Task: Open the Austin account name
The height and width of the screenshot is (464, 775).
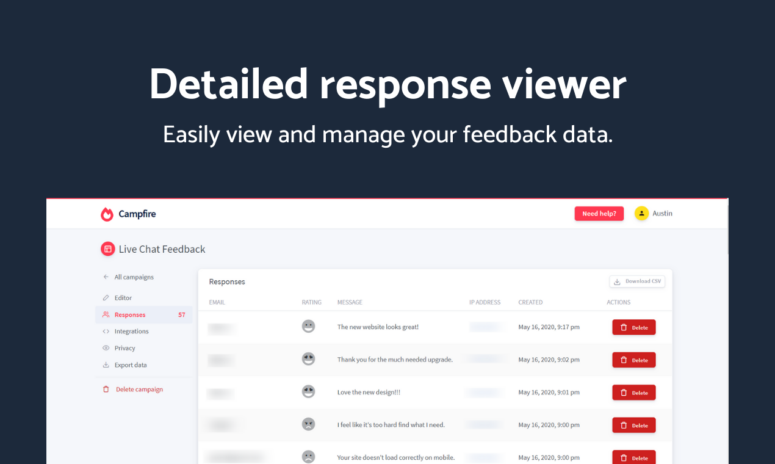Action: pyautogui.click(x=663, y=213)
